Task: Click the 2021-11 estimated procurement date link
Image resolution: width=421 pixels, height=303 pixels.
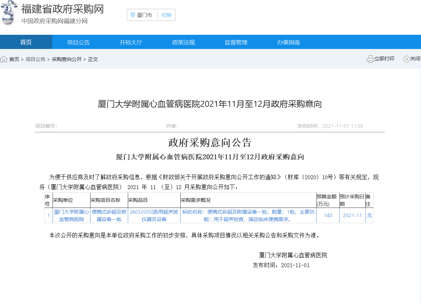Action: pyautogui.click(x=352, y=215)
